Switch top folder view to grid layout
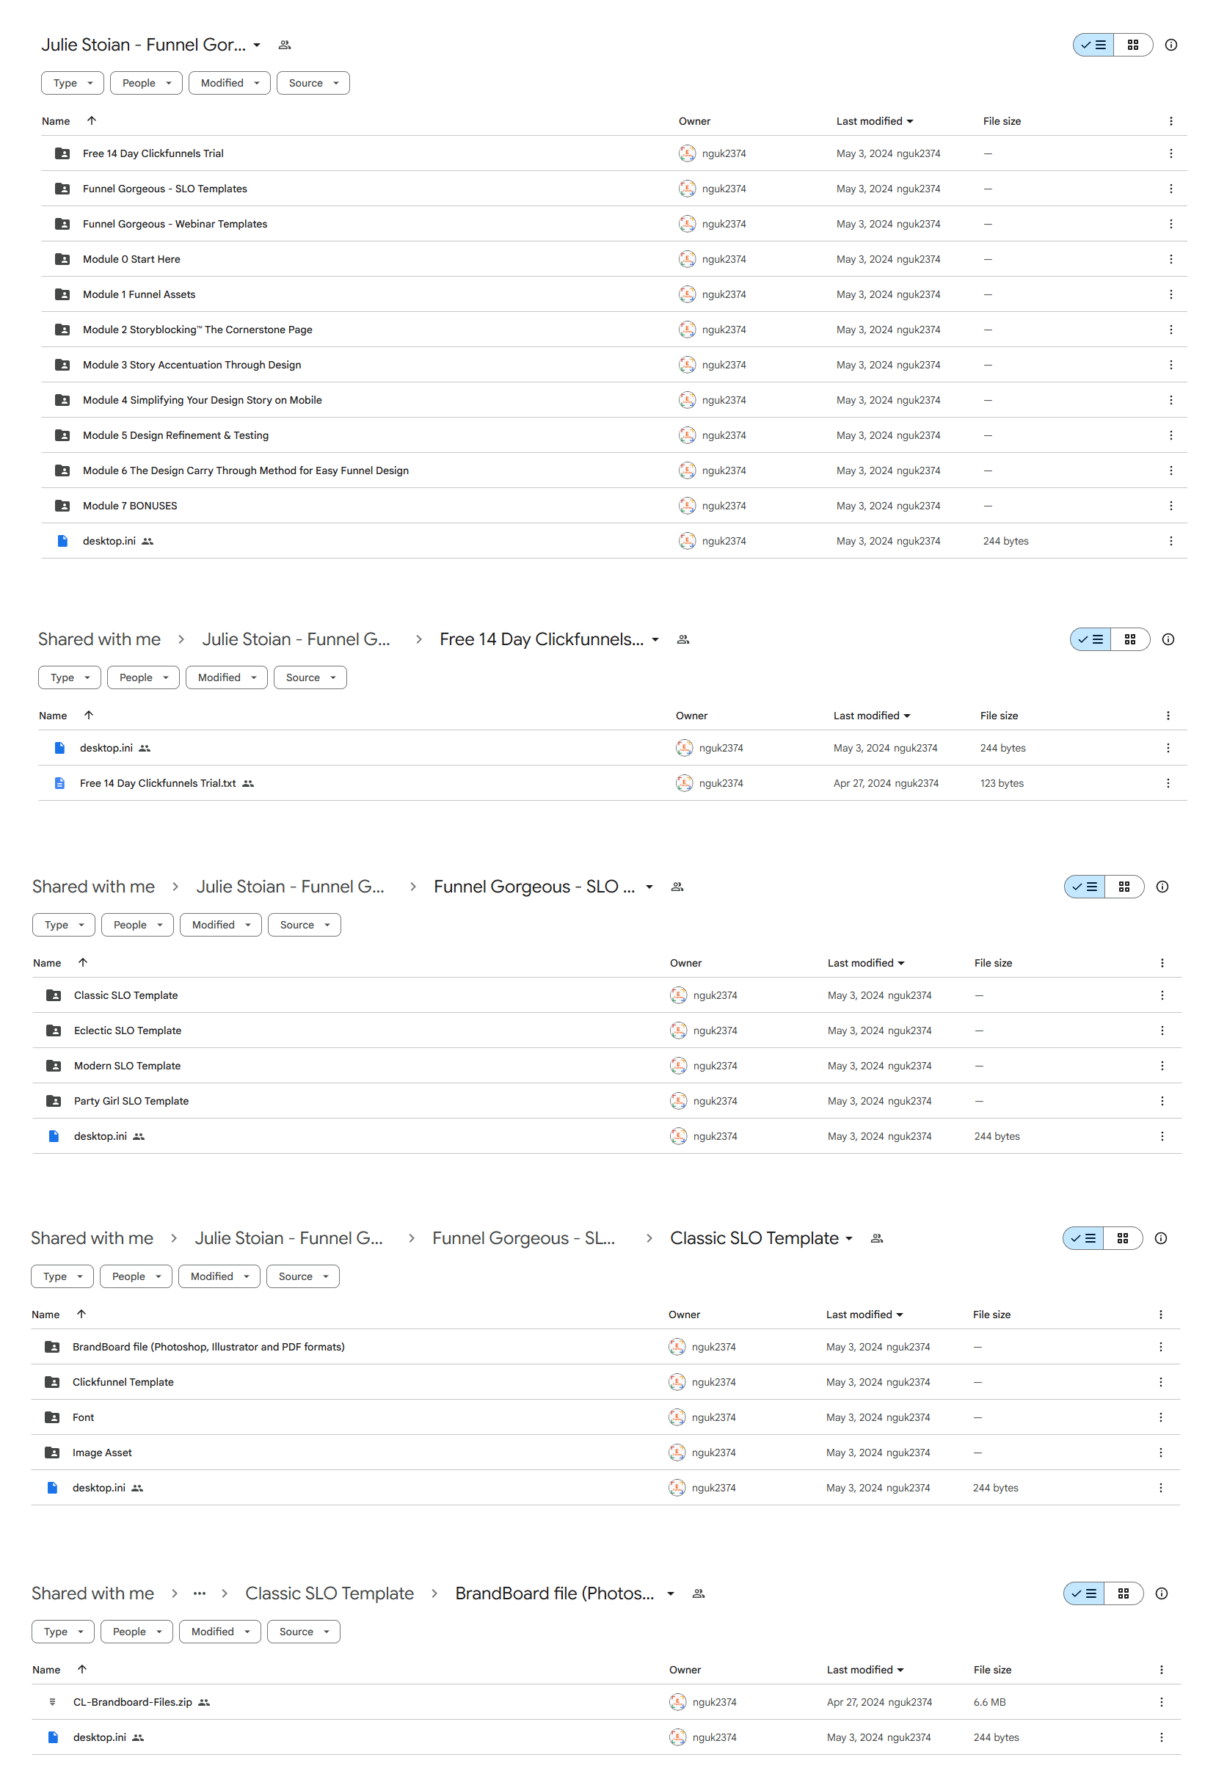Screen dimensions: 1227x1785 [x=1132, y=45]
